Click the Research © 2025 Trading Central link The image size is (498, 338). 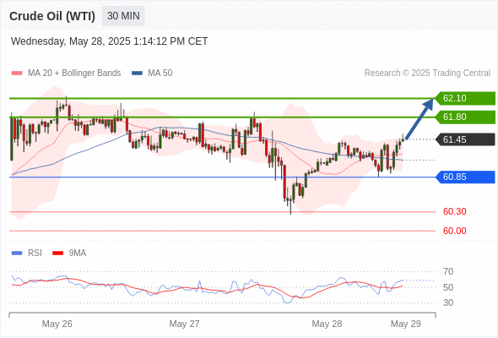tap(427, 74)
